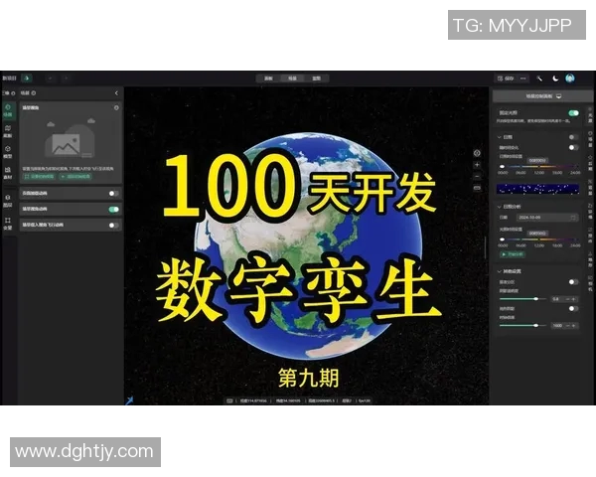Adjust the green slider beside value 0.4
The image size is (596, 477).
coord(522,299)
